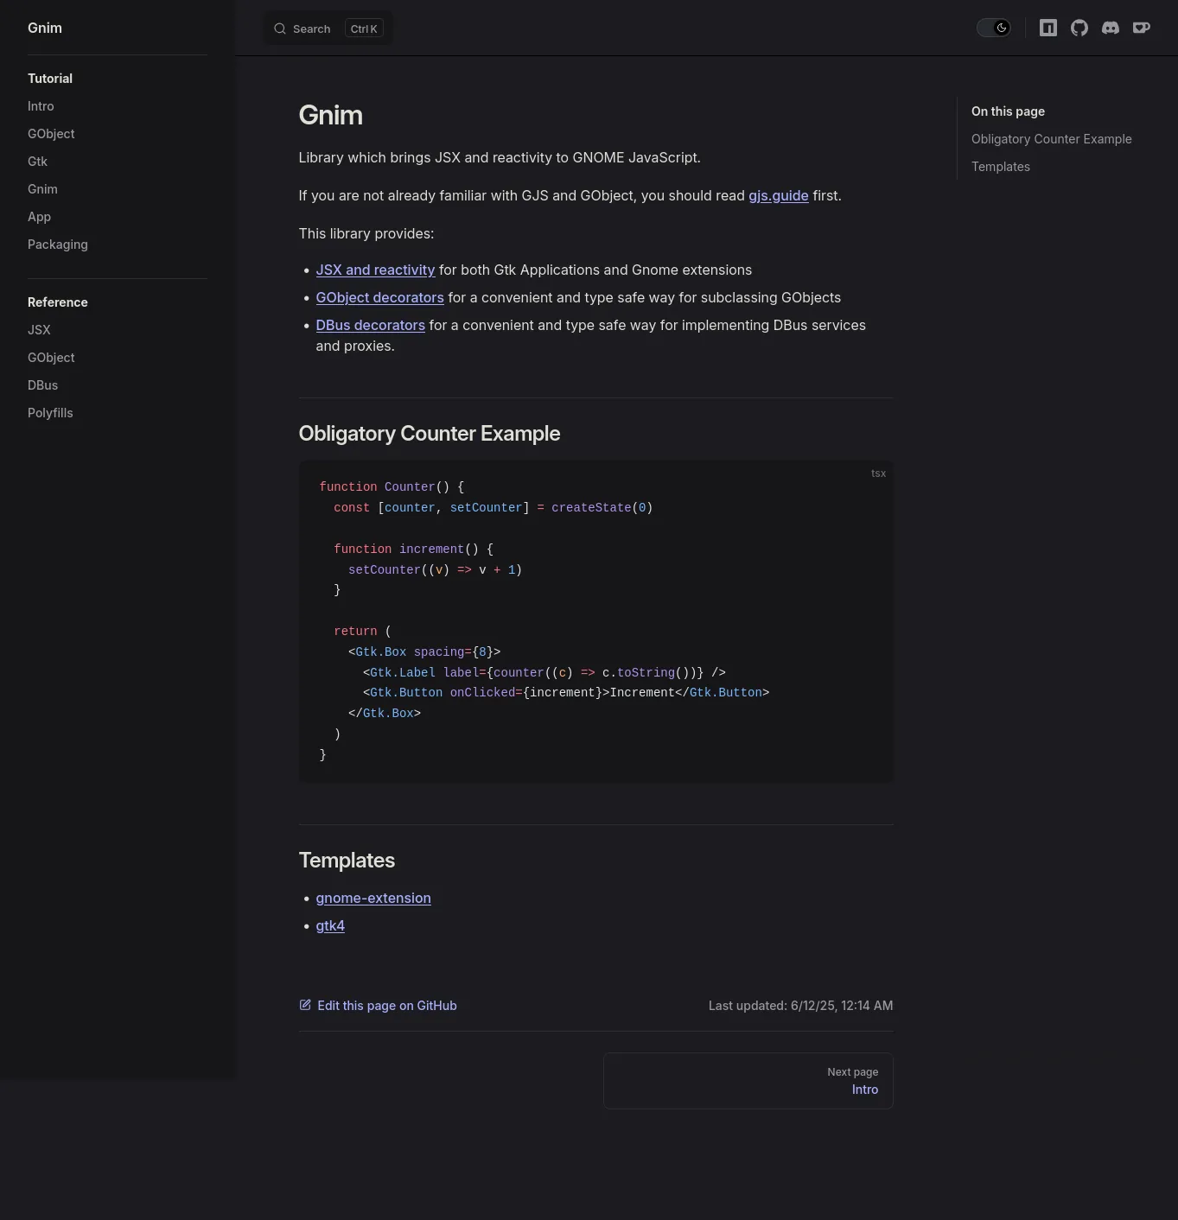
Task: Click the Search input field
Action: 327,29
